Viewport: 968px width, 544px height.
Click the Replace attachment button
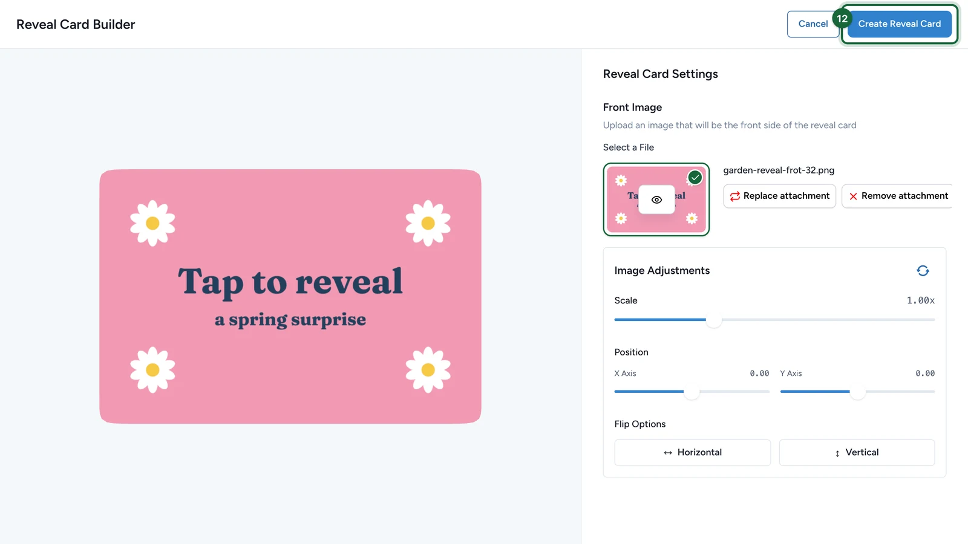(x=779, y=196)
